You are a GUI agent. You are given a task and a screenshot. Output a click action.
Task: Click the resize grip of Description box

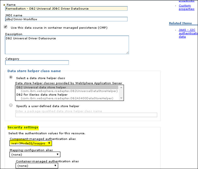[x=127, y=53]
